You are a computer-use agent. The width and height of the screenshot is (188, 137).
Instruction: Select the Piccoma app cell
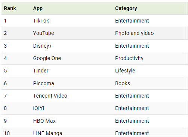[43, 83]
